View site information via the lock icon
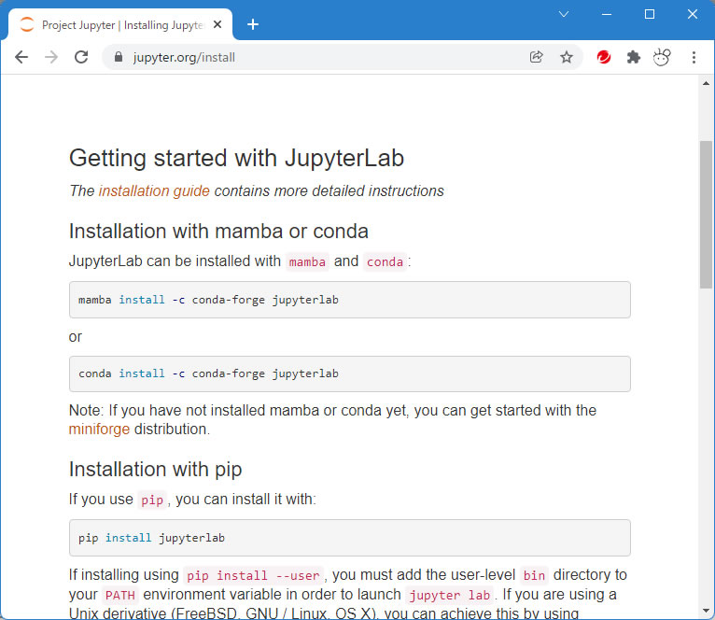 click(118, 57)
